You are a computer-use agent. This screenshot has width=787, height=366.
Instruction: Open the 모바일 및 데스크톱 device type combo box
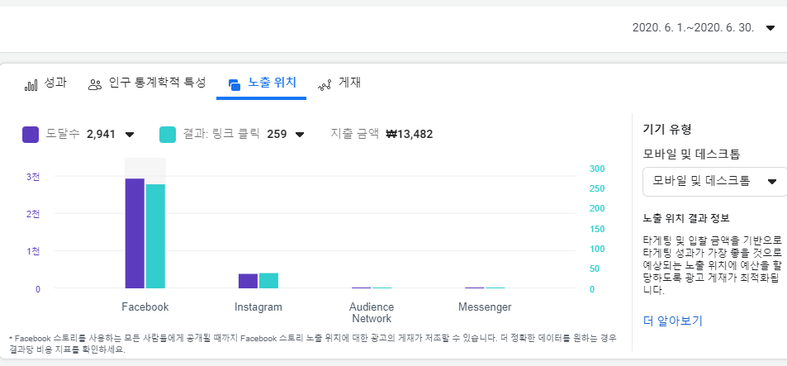[714, 181]
